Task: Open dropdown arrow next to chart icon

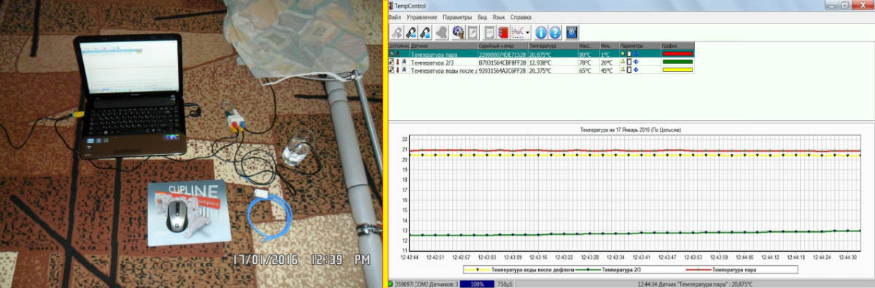Action: [x=527, y=33]
